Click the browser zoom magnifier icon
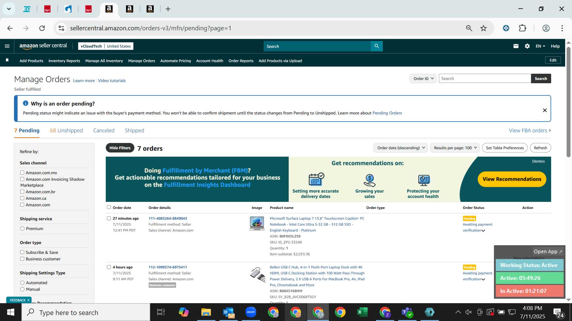 469,28
